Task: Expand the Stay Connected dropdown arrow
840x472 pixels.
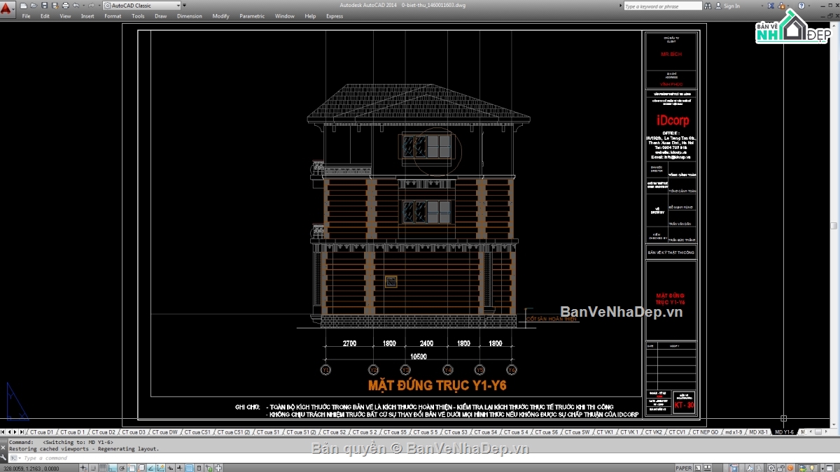Action: [789, 6]
